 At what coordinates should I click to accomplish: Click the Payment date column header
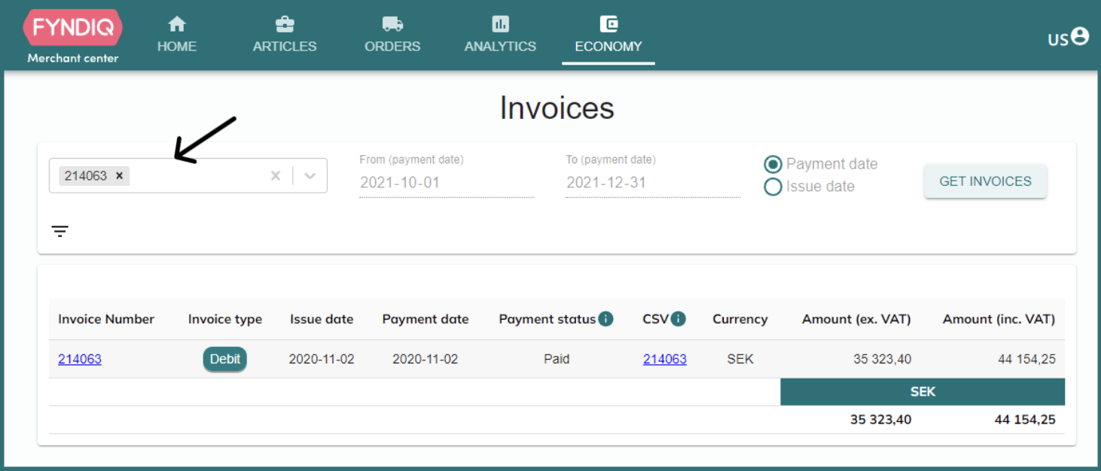point(425,319)
